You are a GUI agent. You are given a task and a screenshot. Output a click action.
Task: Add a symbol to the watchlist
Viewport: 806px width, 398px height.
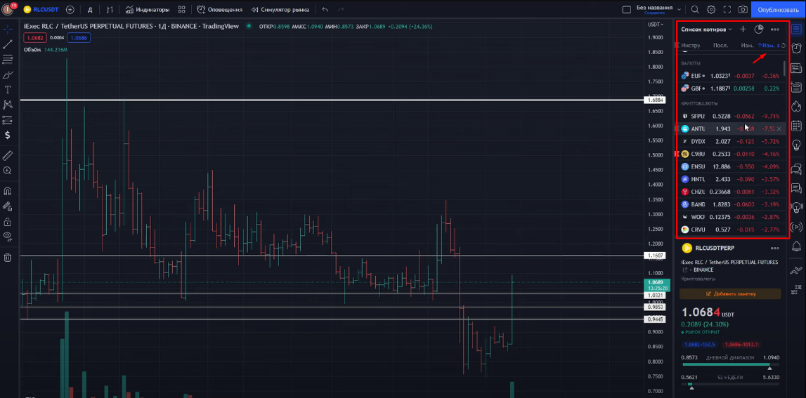pos(743,29)
